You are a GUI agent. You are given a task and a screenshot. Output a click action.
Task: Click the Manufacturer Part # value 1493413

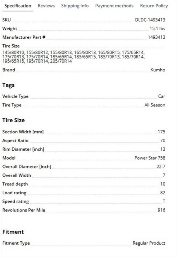pos(157,37)
